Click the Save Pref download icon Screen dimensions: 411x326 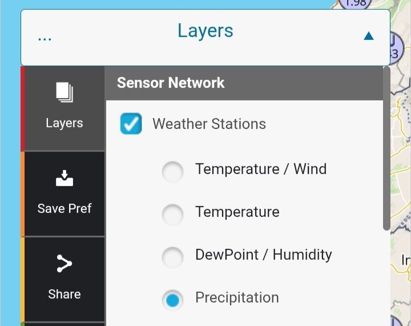coord(65,178)
